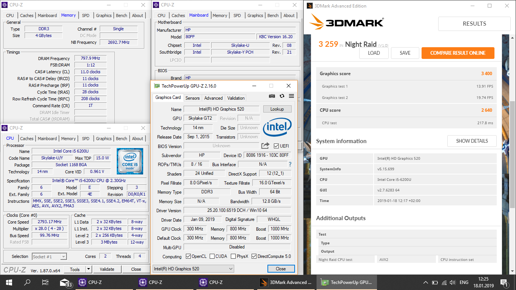Open notification center icon
The height and width of the screenshot is (290, 516).
[504, 282]
